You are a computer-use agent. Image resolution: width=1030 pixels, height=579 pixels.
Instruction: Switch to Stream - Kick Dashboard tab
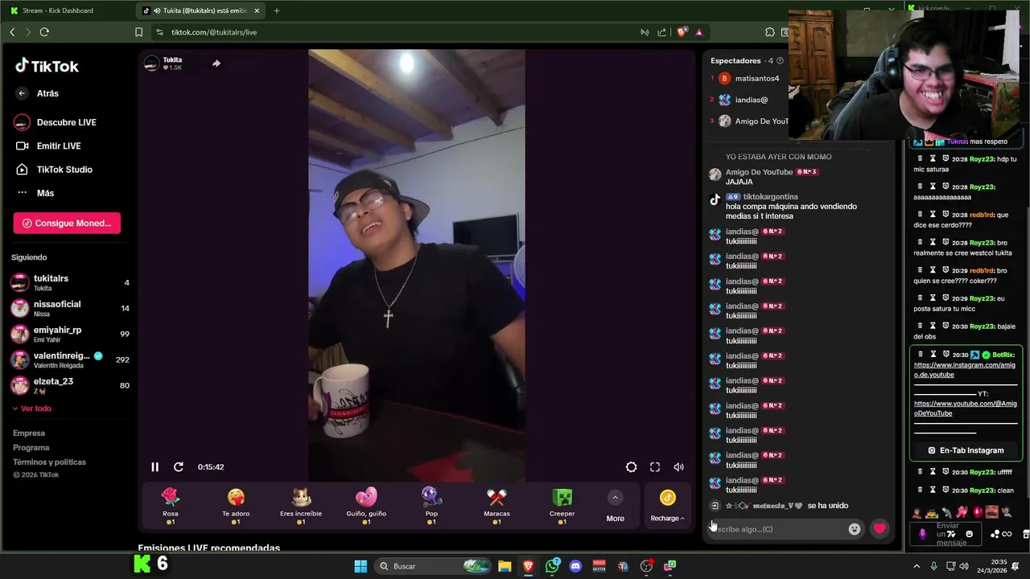pos(66,10)
